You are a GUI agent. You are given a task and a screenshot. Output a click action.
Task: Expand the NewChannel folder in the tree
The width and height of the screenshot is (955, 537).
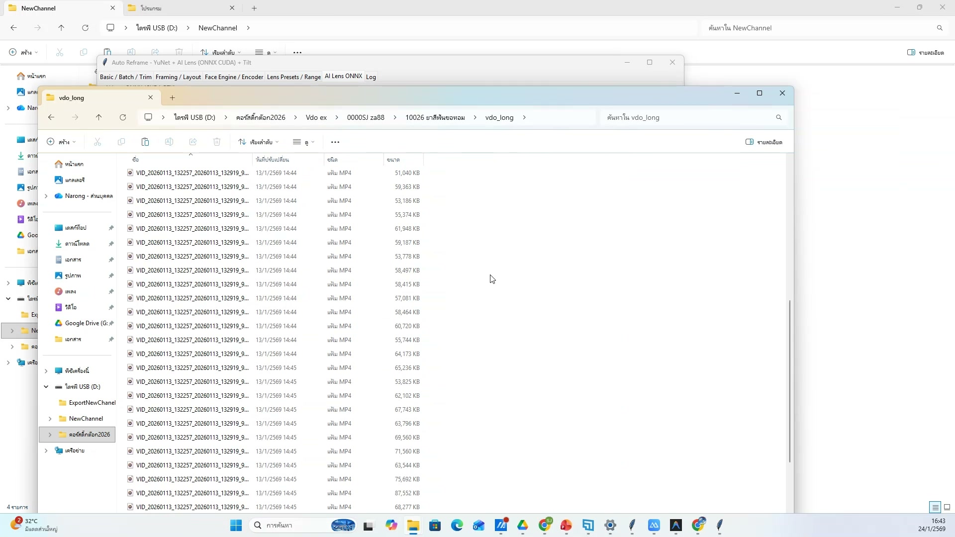50,419
